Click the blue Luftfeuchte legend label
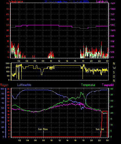Image resolution: width=121 pixels, height=144 pixels. coord(24,85)
